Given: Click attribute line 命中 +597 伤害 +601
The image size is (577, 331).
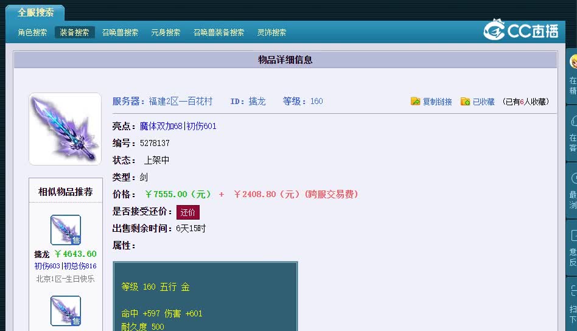Looking at the screenshot, I should 161,313.
